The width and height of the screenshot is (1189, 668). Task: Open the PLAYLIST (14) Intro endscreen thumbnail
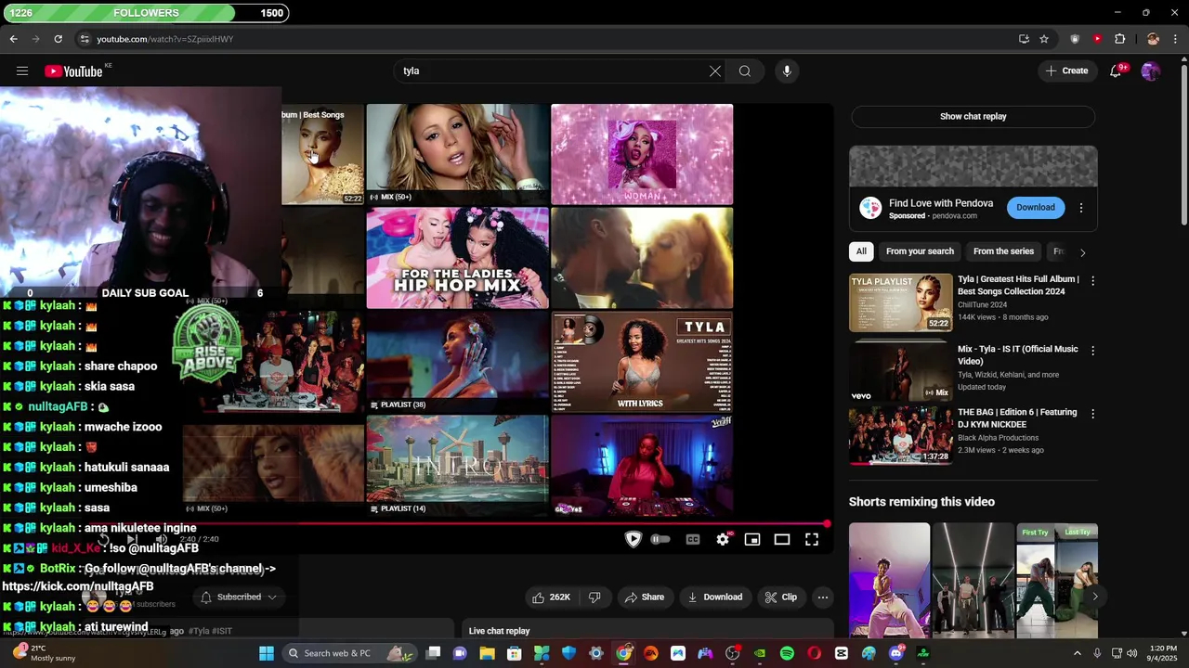click(x=457, y=466)
